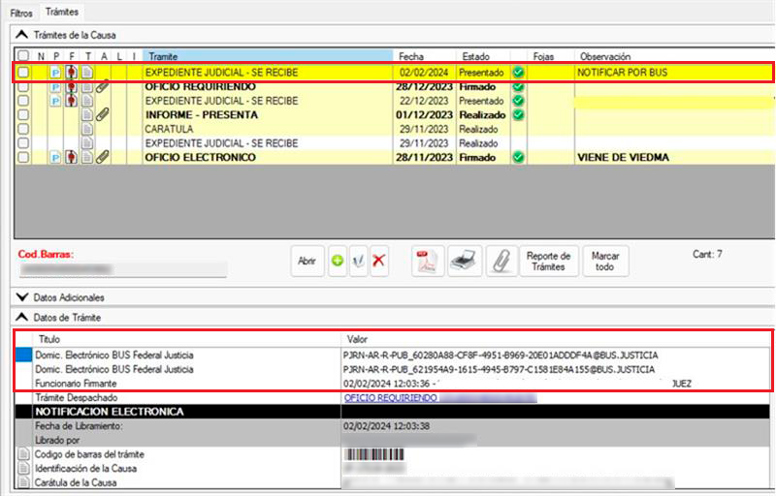Viewport: 776px width, 496px height.
Task: Click the red X delete icon
Action: 379,262
